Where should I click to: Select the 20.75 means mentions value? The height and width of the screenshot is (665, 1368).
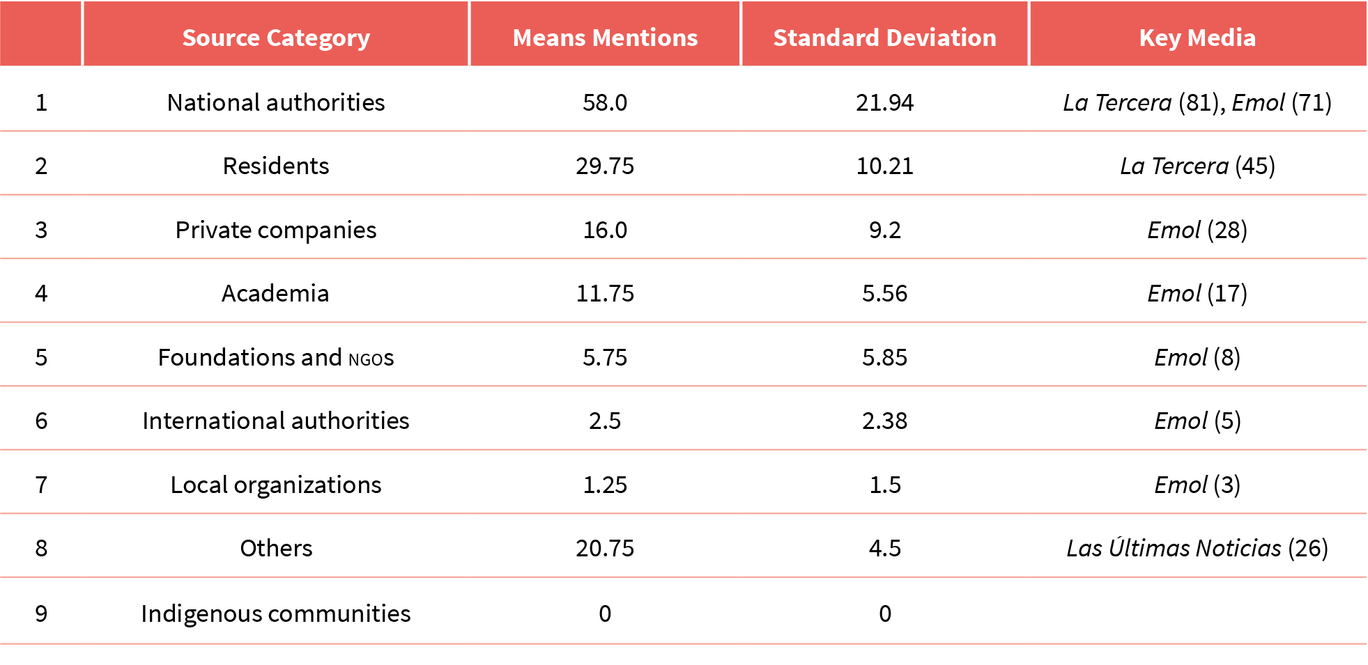(x=605, y=548)
